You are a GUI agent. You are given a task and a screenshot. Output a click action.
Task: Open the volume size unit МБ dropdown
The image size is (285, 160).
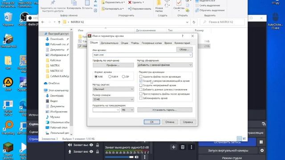point(128,110)
